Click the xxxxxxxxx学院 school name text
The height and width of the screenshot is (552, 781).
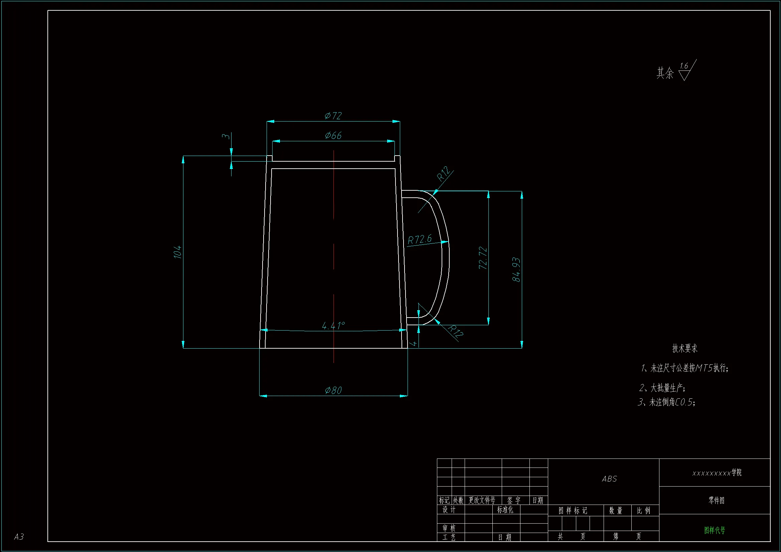click(x=717, y=473)
